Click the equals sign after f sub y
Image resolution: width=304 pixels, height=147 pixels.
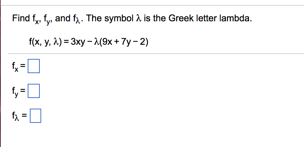[23, 91]
